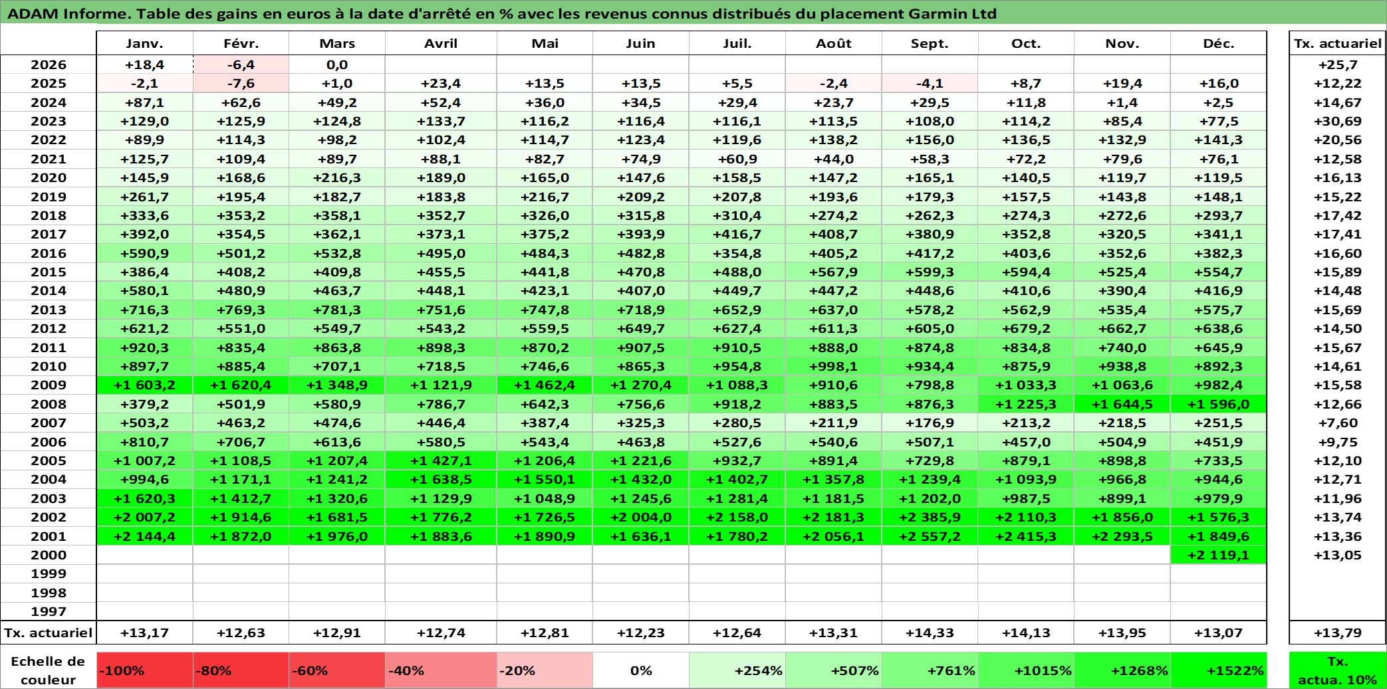Click the +1522% green color scale swatch
This screenshot has width=1387, height=689.
pyautogui.click(x=1219, y=670)
